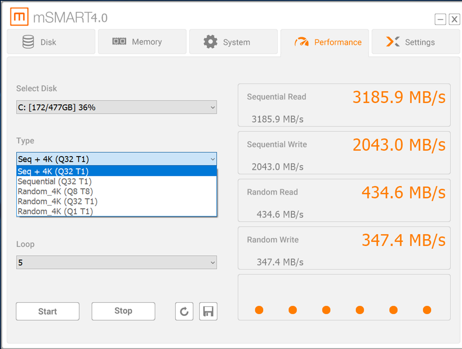Click the mSMART orange logo icon
This screenshot has width=462, height=349.
coord(19,17)
